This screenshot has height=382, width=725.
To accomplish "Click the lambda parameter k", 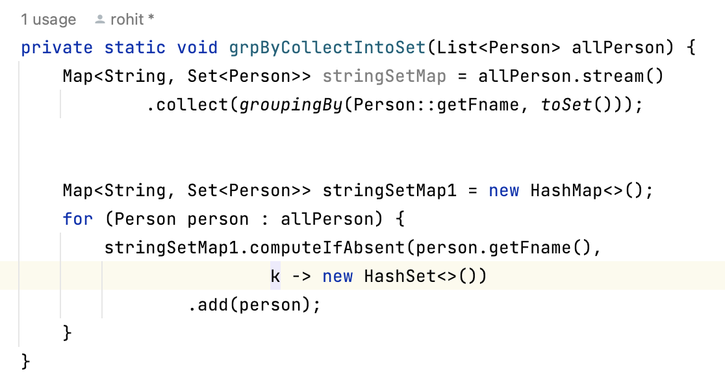I will [275, 277].
